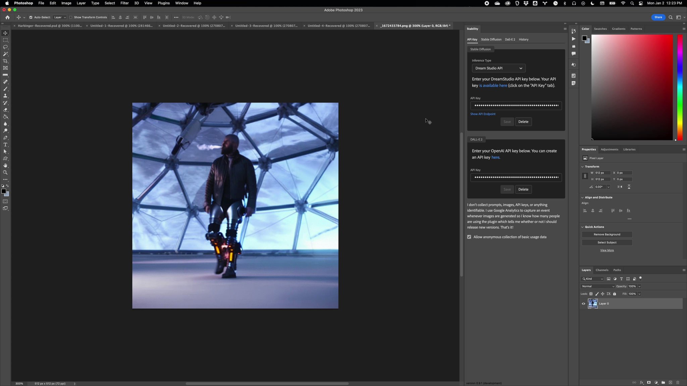
Task: Select the Lasso tool
Action: pyautogui.click(x=5, y=47)
